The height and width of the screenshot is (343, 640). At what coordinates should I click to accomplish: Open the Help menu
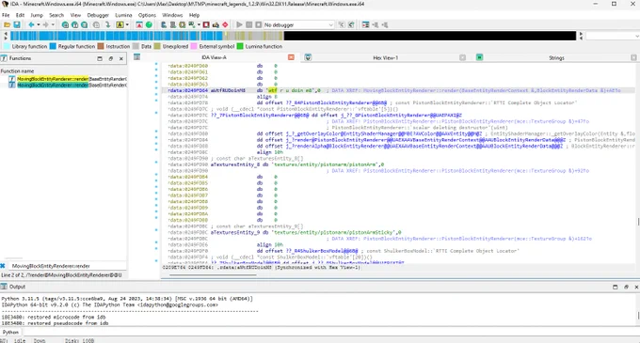194,15
